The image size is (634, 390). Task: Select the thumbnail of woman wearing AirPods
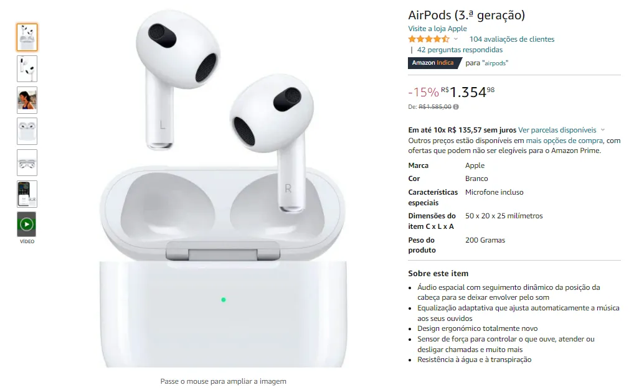pos(27,100)
